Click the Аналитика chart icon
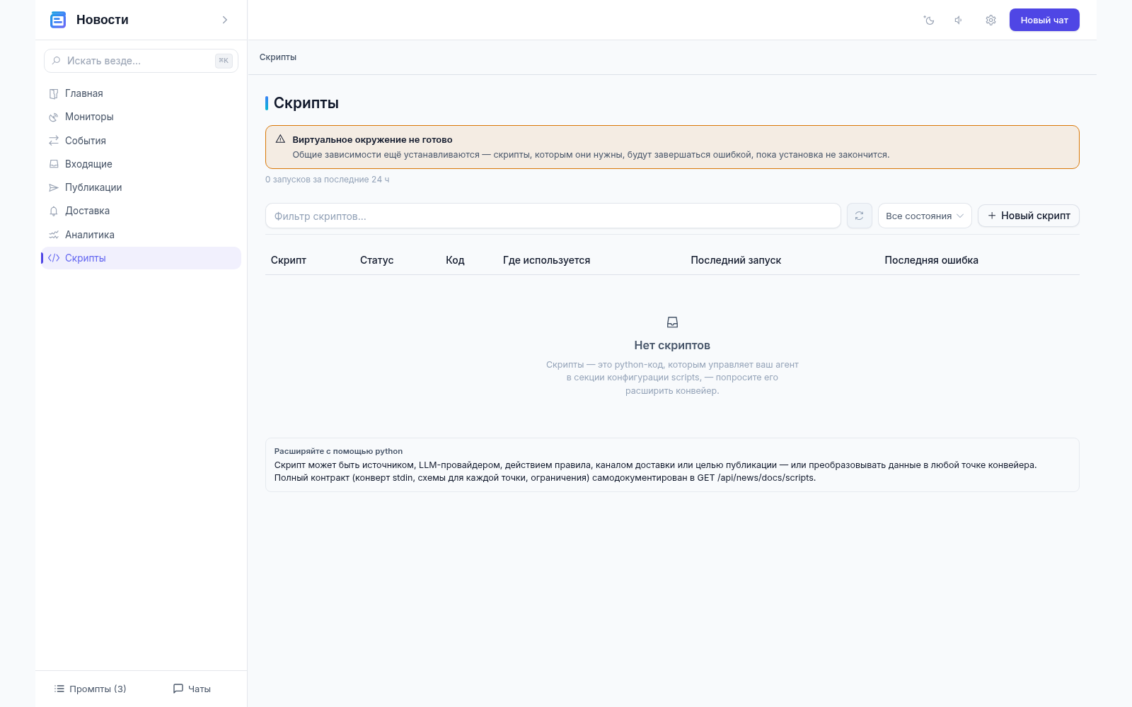 tap(54, 235)
